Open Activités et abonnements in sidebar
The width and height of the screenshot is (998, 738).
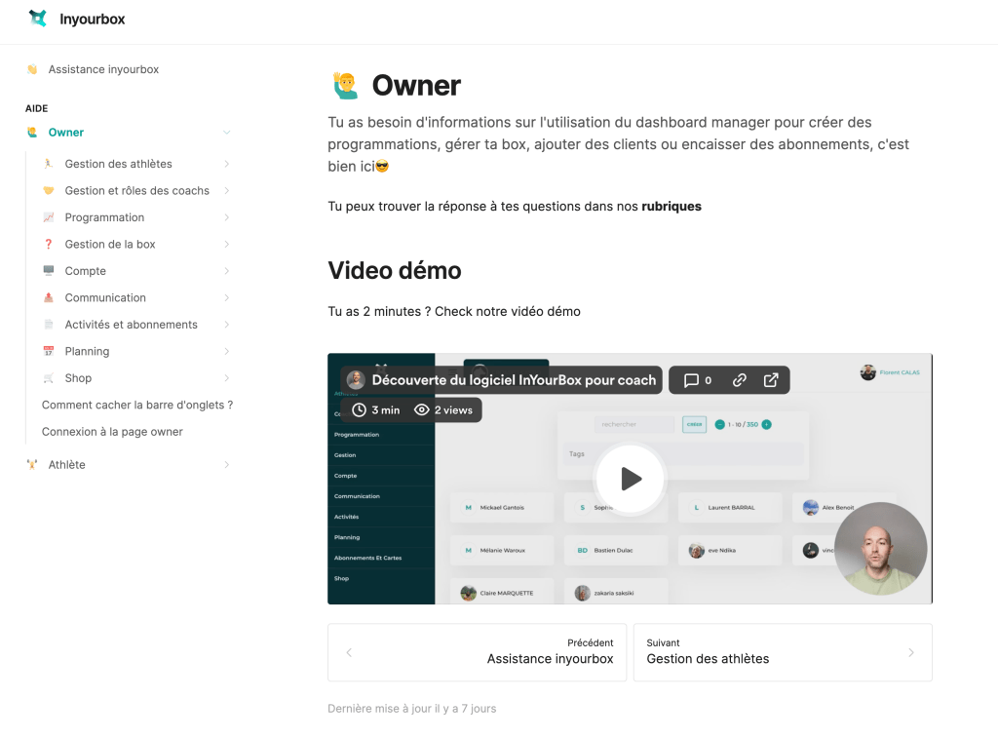click(x=131, y=325)
